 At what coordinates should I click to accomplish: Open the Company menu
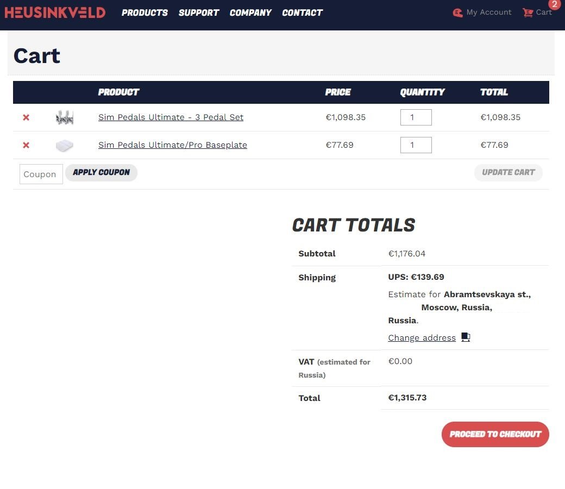tap(250, 12)
